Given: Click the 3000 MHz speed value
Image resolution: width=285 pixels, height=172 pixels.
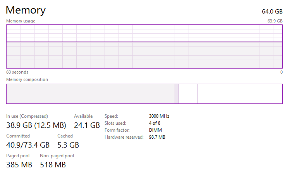Looking at the screenshot, I should (159, 116).
